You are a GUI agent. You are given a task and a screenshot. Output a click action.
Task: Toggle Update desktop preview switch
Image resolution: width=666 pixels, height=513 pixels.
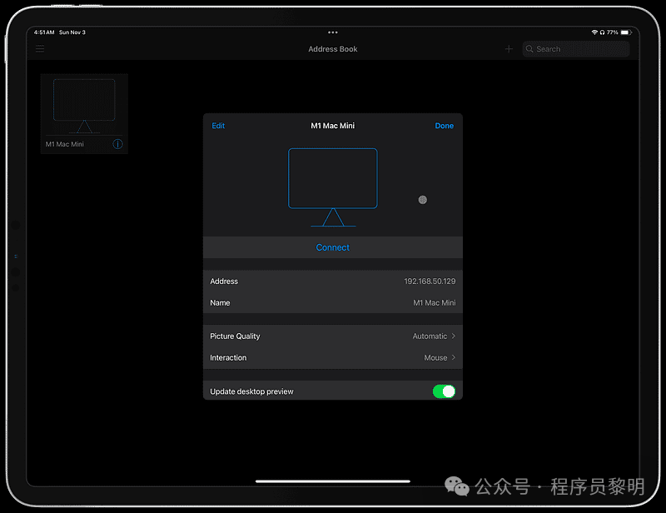pyautogui.click(x=444, y=391)
